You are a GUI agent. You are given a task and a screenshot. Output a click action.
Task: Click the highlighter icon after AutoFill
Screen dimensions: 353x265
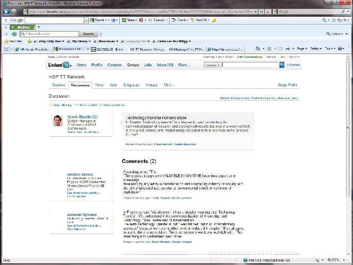(214, 20)
